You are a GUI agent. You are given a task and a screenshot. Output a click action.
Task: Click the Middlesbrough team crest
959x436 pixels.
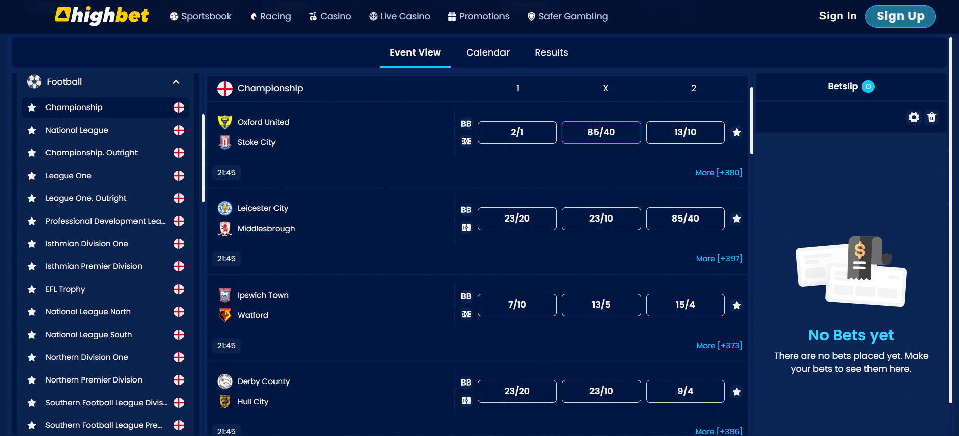[225, 228]
